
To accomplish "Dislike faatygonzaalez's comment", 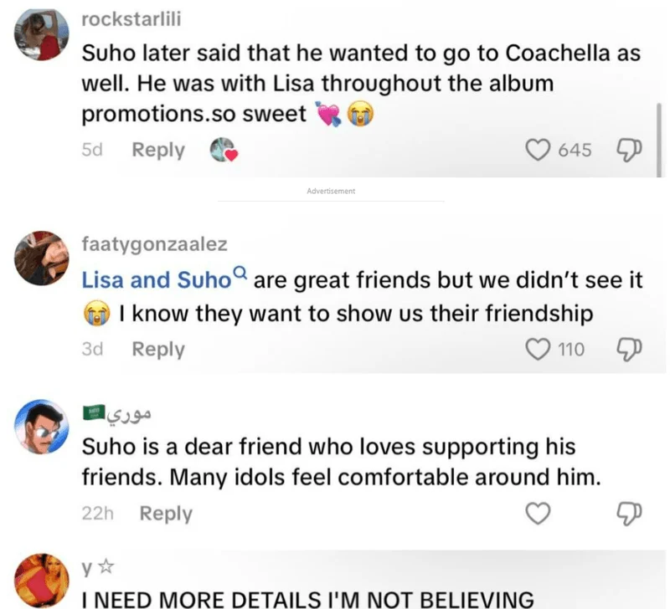I will point(627,349).
